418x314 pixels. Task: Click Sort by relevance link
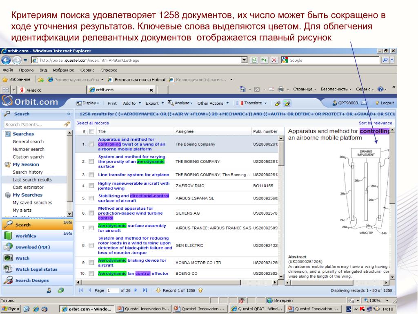376,123
